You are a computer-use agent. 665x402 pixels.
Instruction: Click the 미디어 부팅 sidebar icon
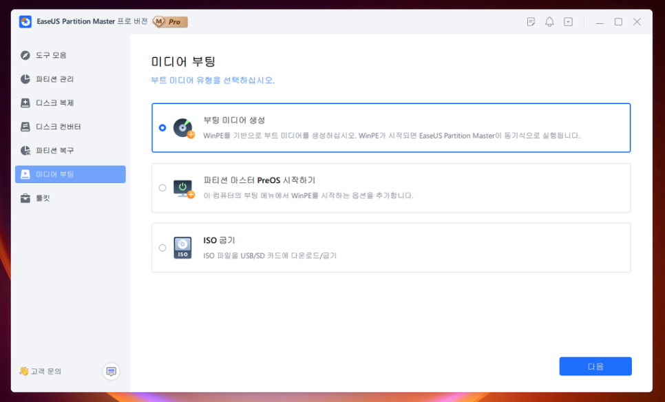pyautogui.click(x=25, y=174)
